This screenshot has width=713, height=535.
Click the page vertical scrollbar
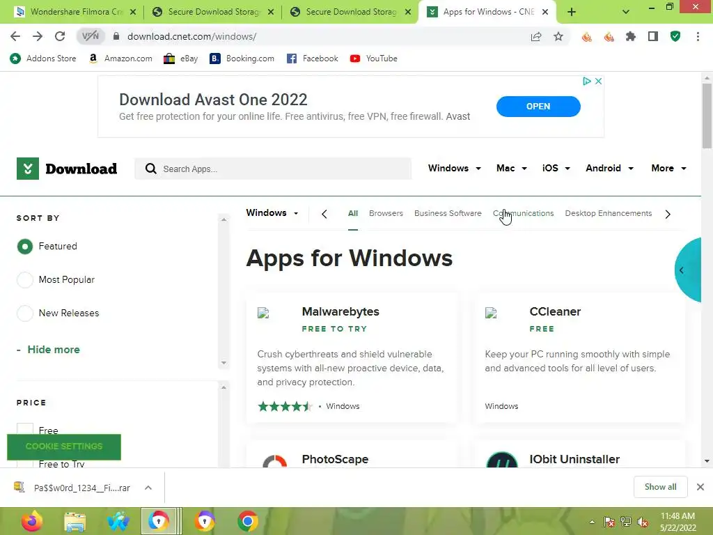pos(707,116)
